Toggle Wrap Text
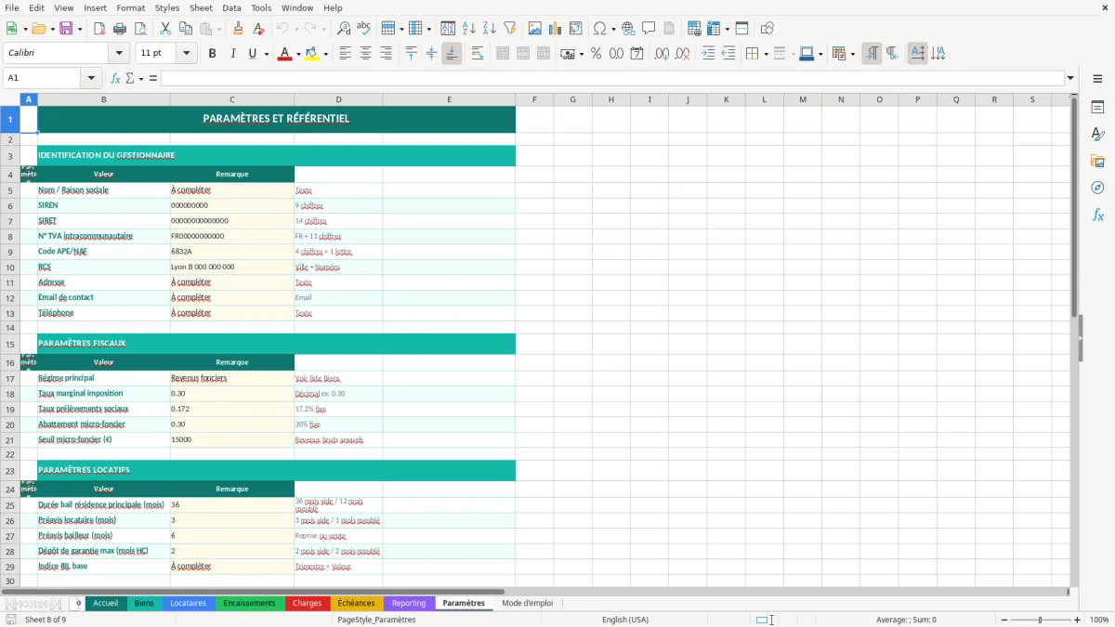This screenshot has height=627, width=1115. click(478, 54)
